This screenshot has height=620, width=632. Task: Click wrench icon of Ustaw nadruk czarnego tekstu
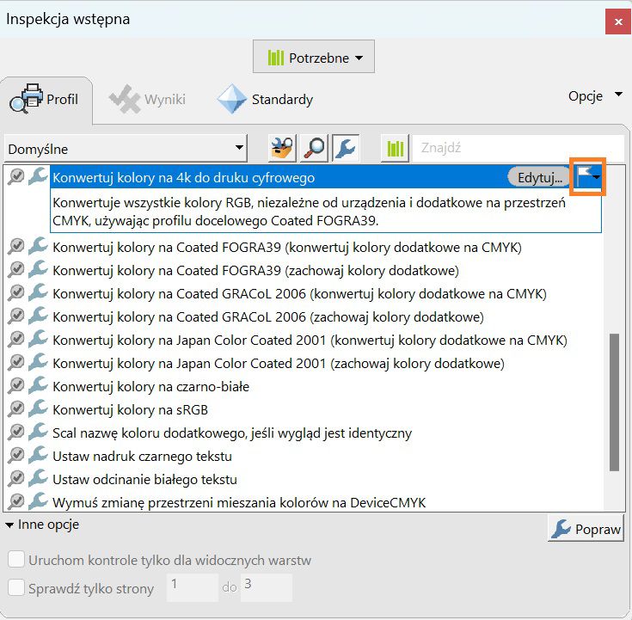point(38,455)
